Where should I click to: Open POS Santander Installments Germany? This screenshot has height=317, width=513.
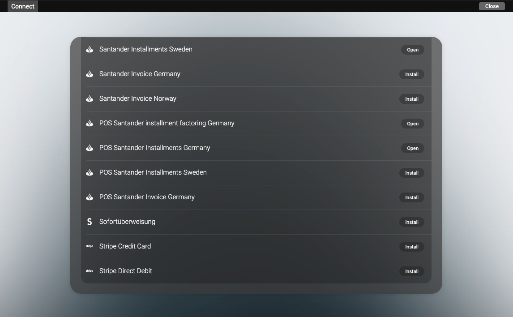tap(413, 148)
